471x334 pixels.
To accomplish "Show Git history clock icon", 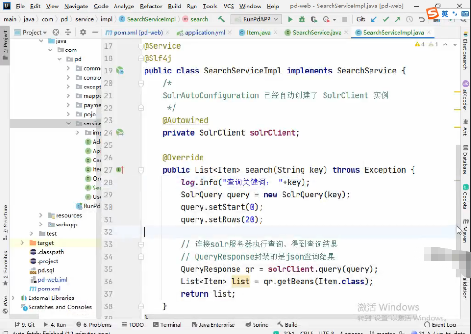I will tap(409, 19).
